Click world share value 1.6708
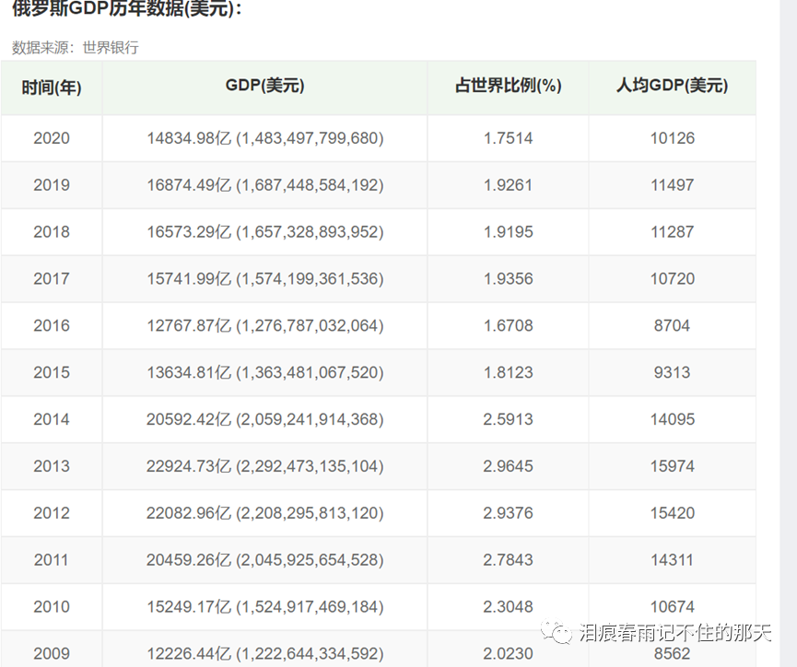 (509, 325)
